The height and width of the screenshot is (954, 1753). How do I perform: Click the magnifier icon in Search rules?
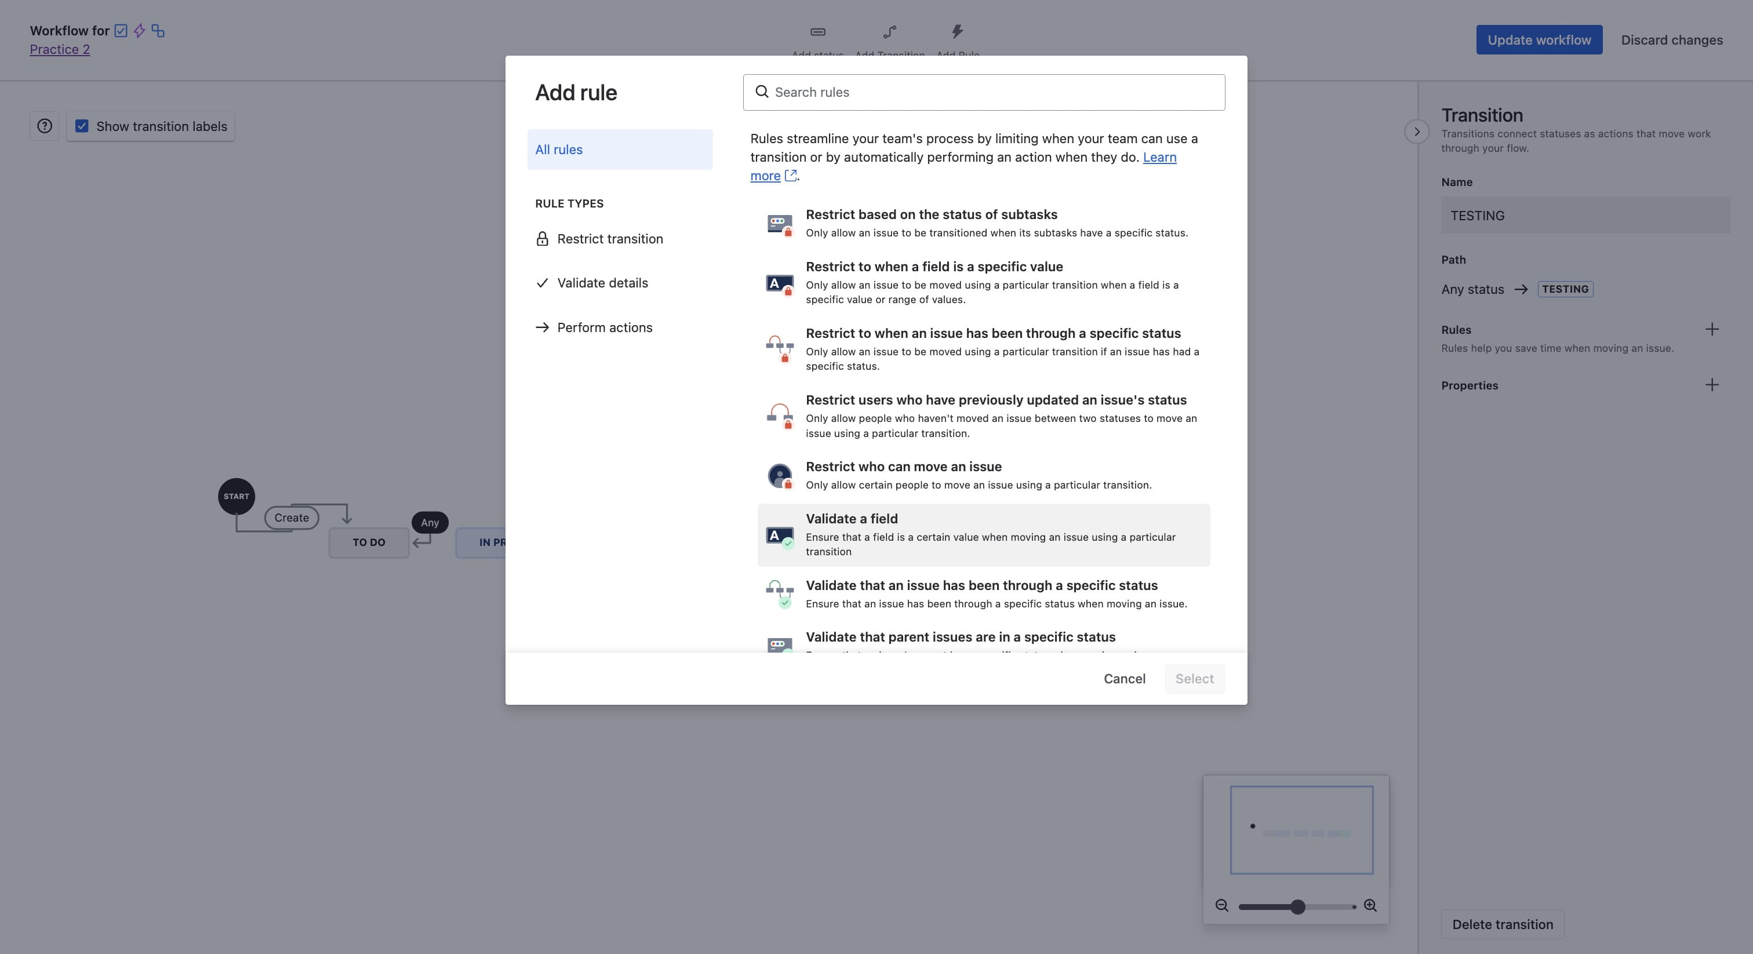(x=762, y=92)
